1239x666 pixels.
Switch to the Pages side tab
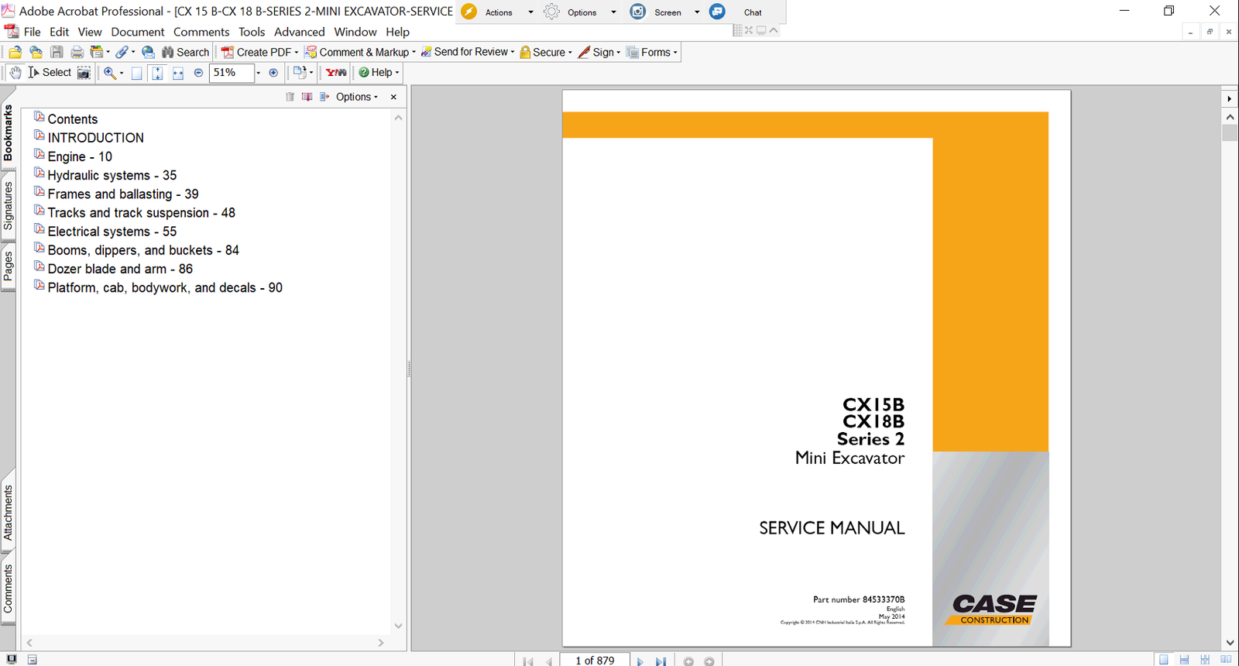[x=9, y=267]
